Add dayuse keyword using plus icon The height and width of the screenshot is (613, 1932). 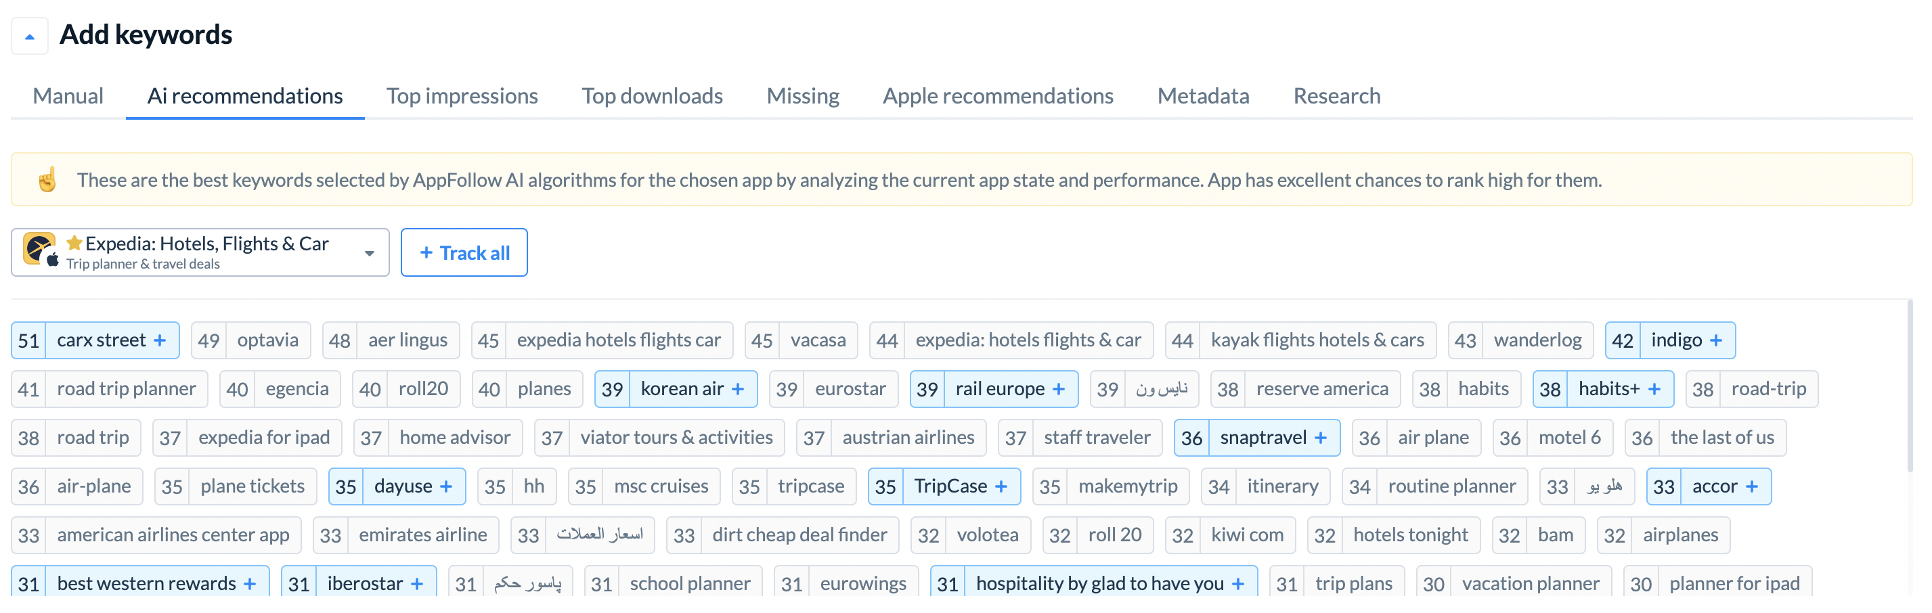coord(446,486)
